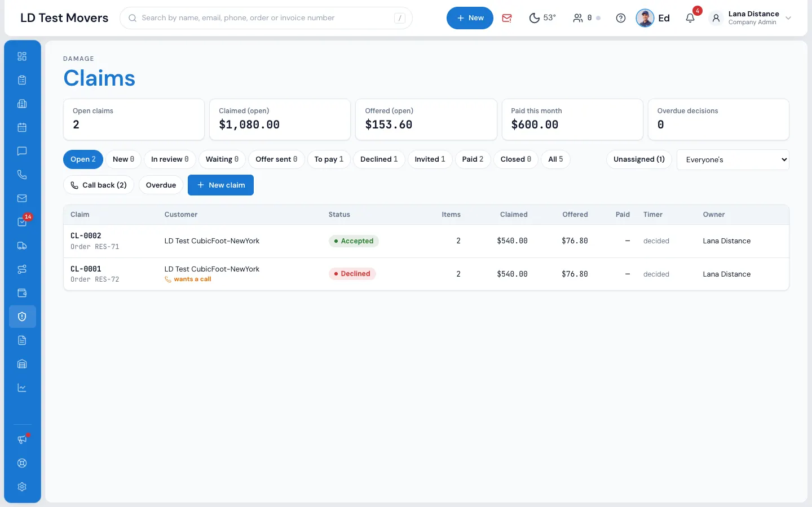Select the Open 2 filter tab

pos(83,159)
